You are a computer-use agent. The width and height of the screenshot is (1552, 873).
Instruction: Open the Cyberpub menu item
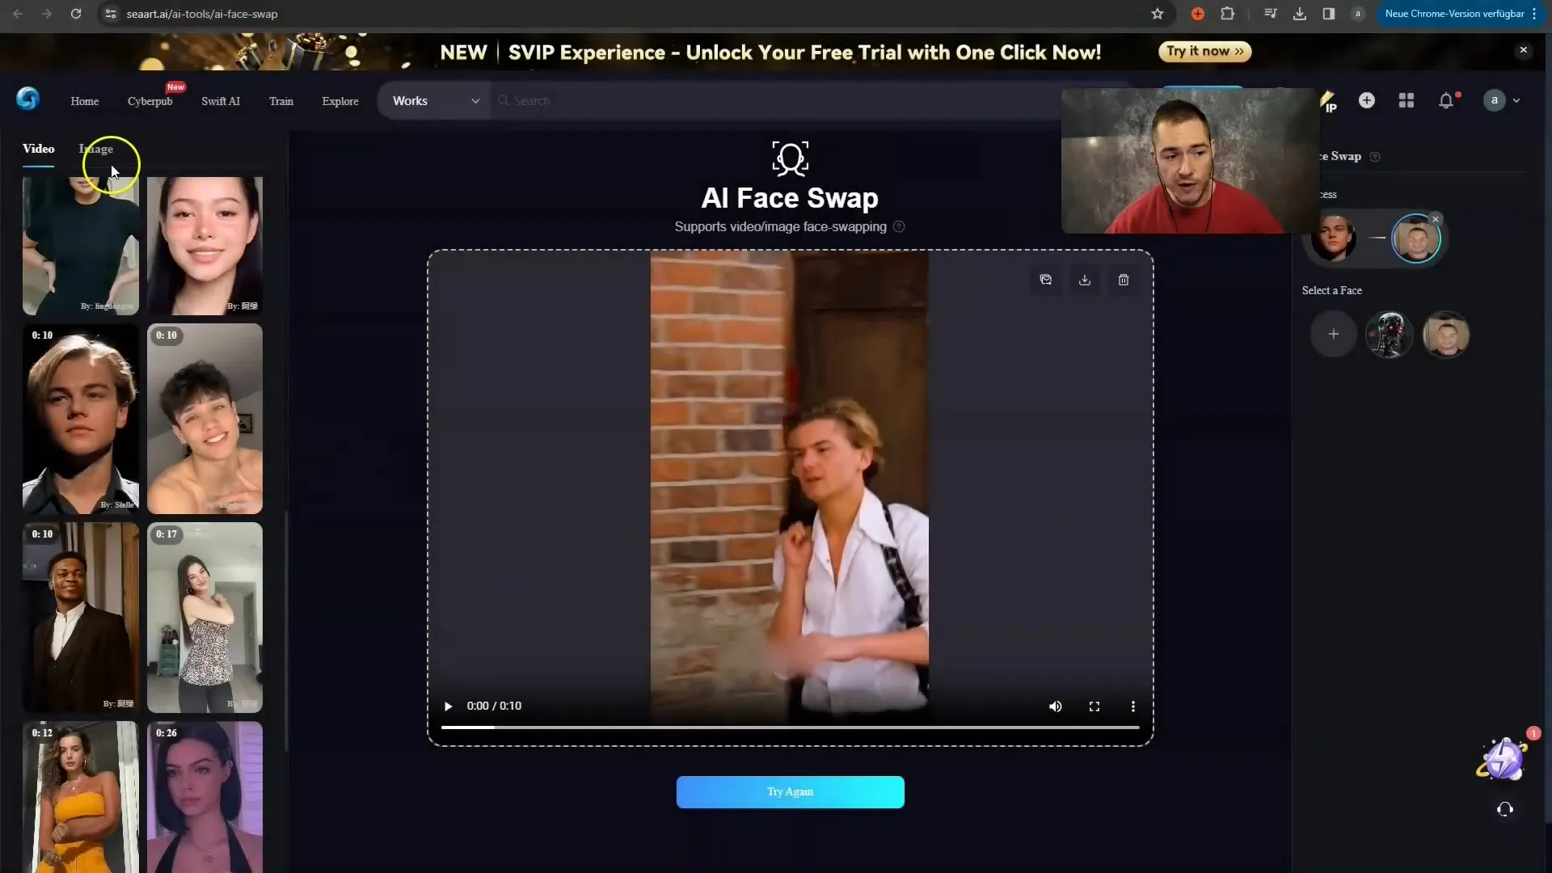[x=150, y=100]
